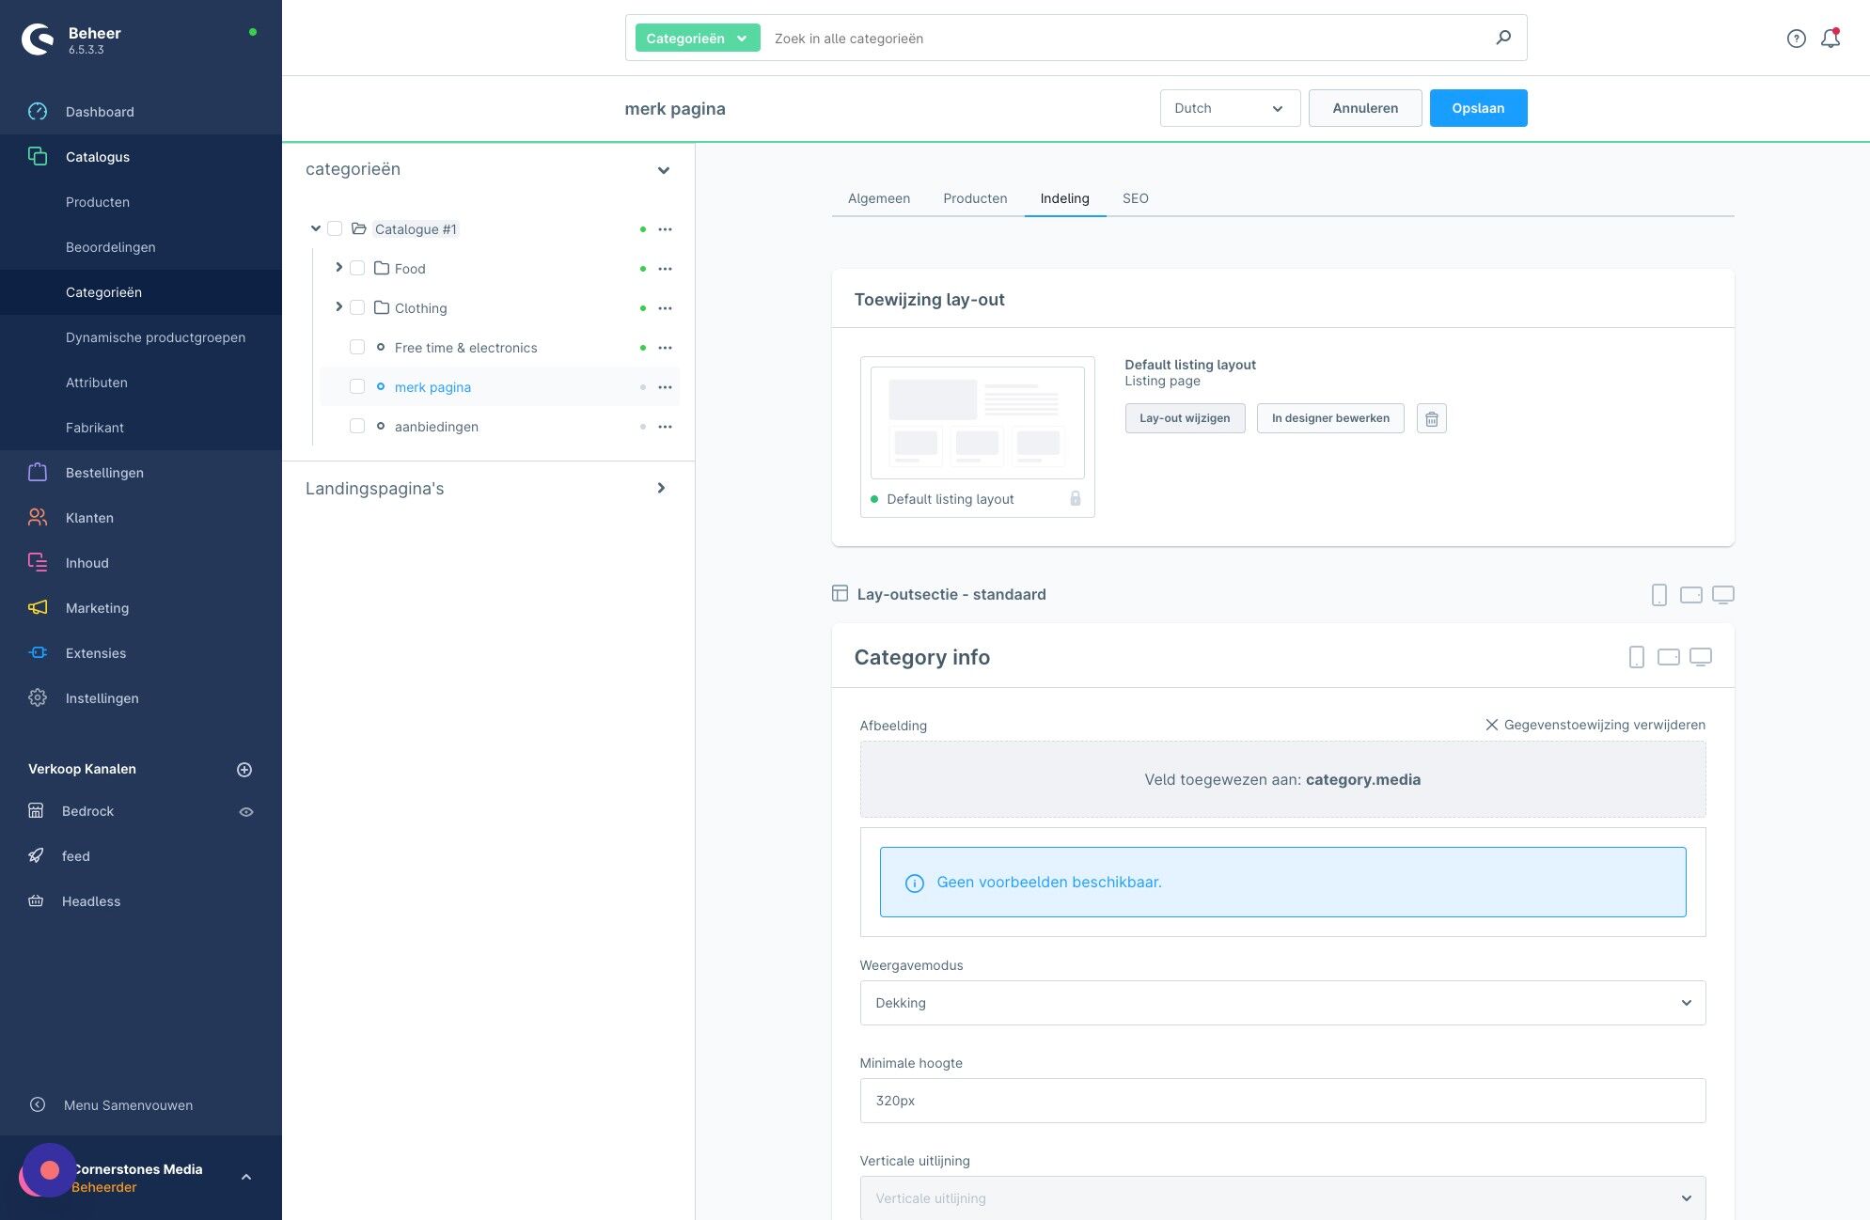Add a new Verkoop Kanaal
1870x1220 pixels.
point(244,770)
